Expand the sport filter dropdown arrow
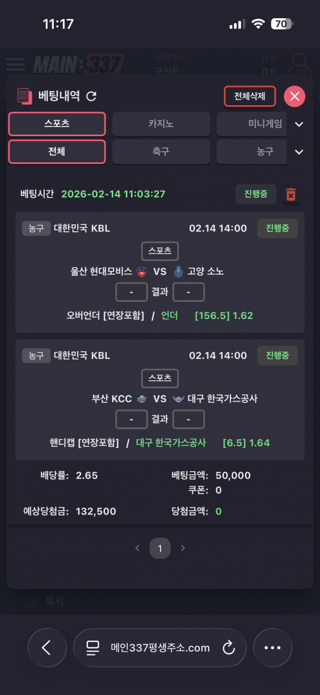This screenshot has width=320, height=695. click(x=299, y=152)
